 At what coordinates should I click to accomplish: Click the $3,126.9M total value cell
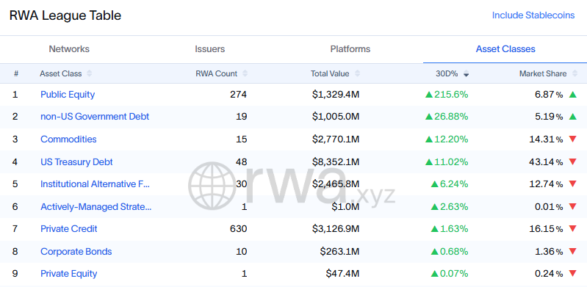336,228
